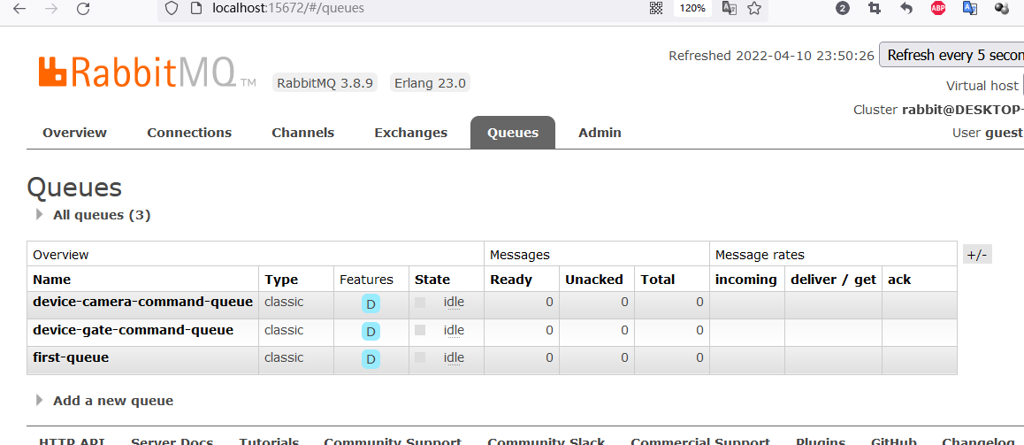The image size is (1024, 445).
Task: Click the D durable badge for first-queue
Action: point(371,359)
